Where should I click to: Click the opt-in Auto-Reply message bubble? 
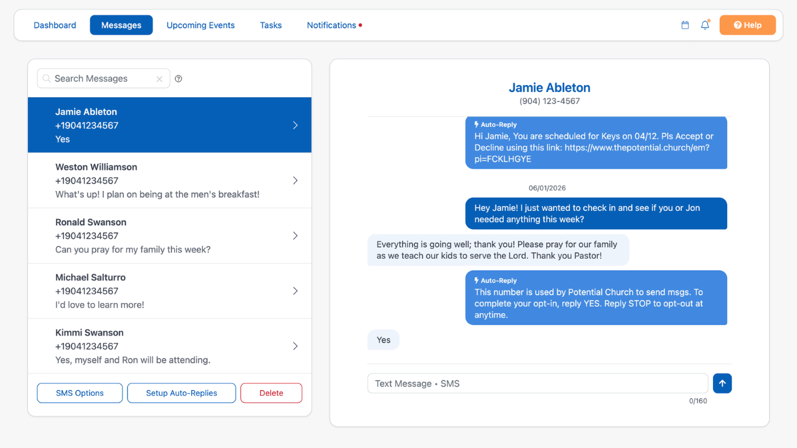pyautogui.click(x=597, y=297)
